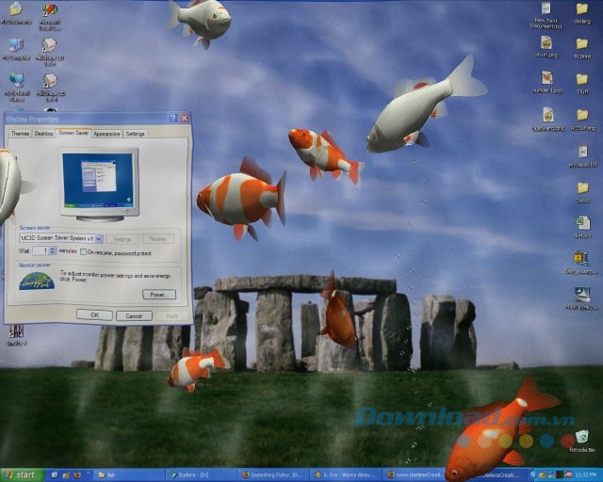Open the Recycle Bin icon
Image resolution: width=603 pixels, height=482 pixels.
coord(581,437)
